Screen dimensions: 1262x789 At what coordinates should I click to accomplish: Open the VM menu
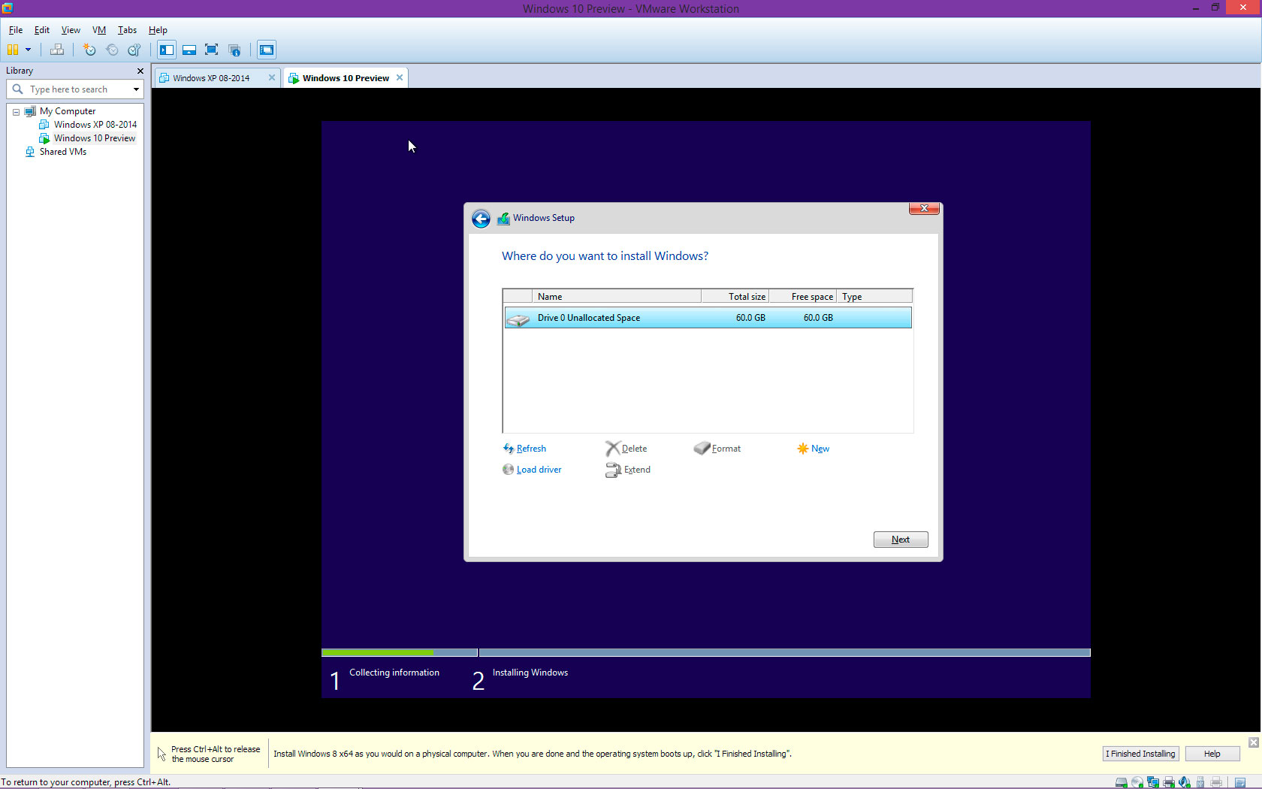98,30
